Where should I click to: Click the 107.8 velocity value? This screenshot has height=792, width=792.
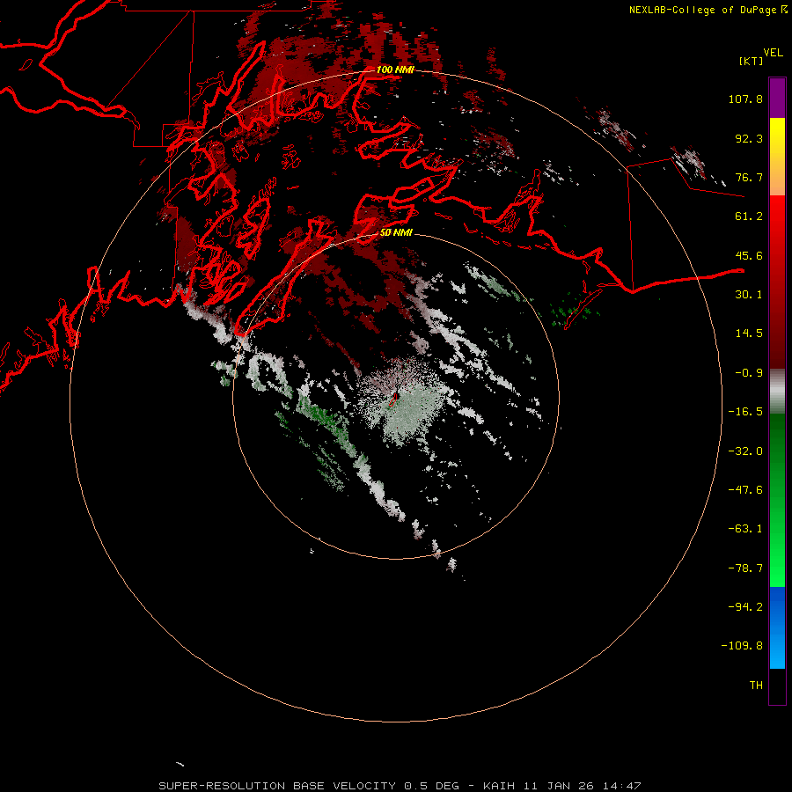pos(745,99)
